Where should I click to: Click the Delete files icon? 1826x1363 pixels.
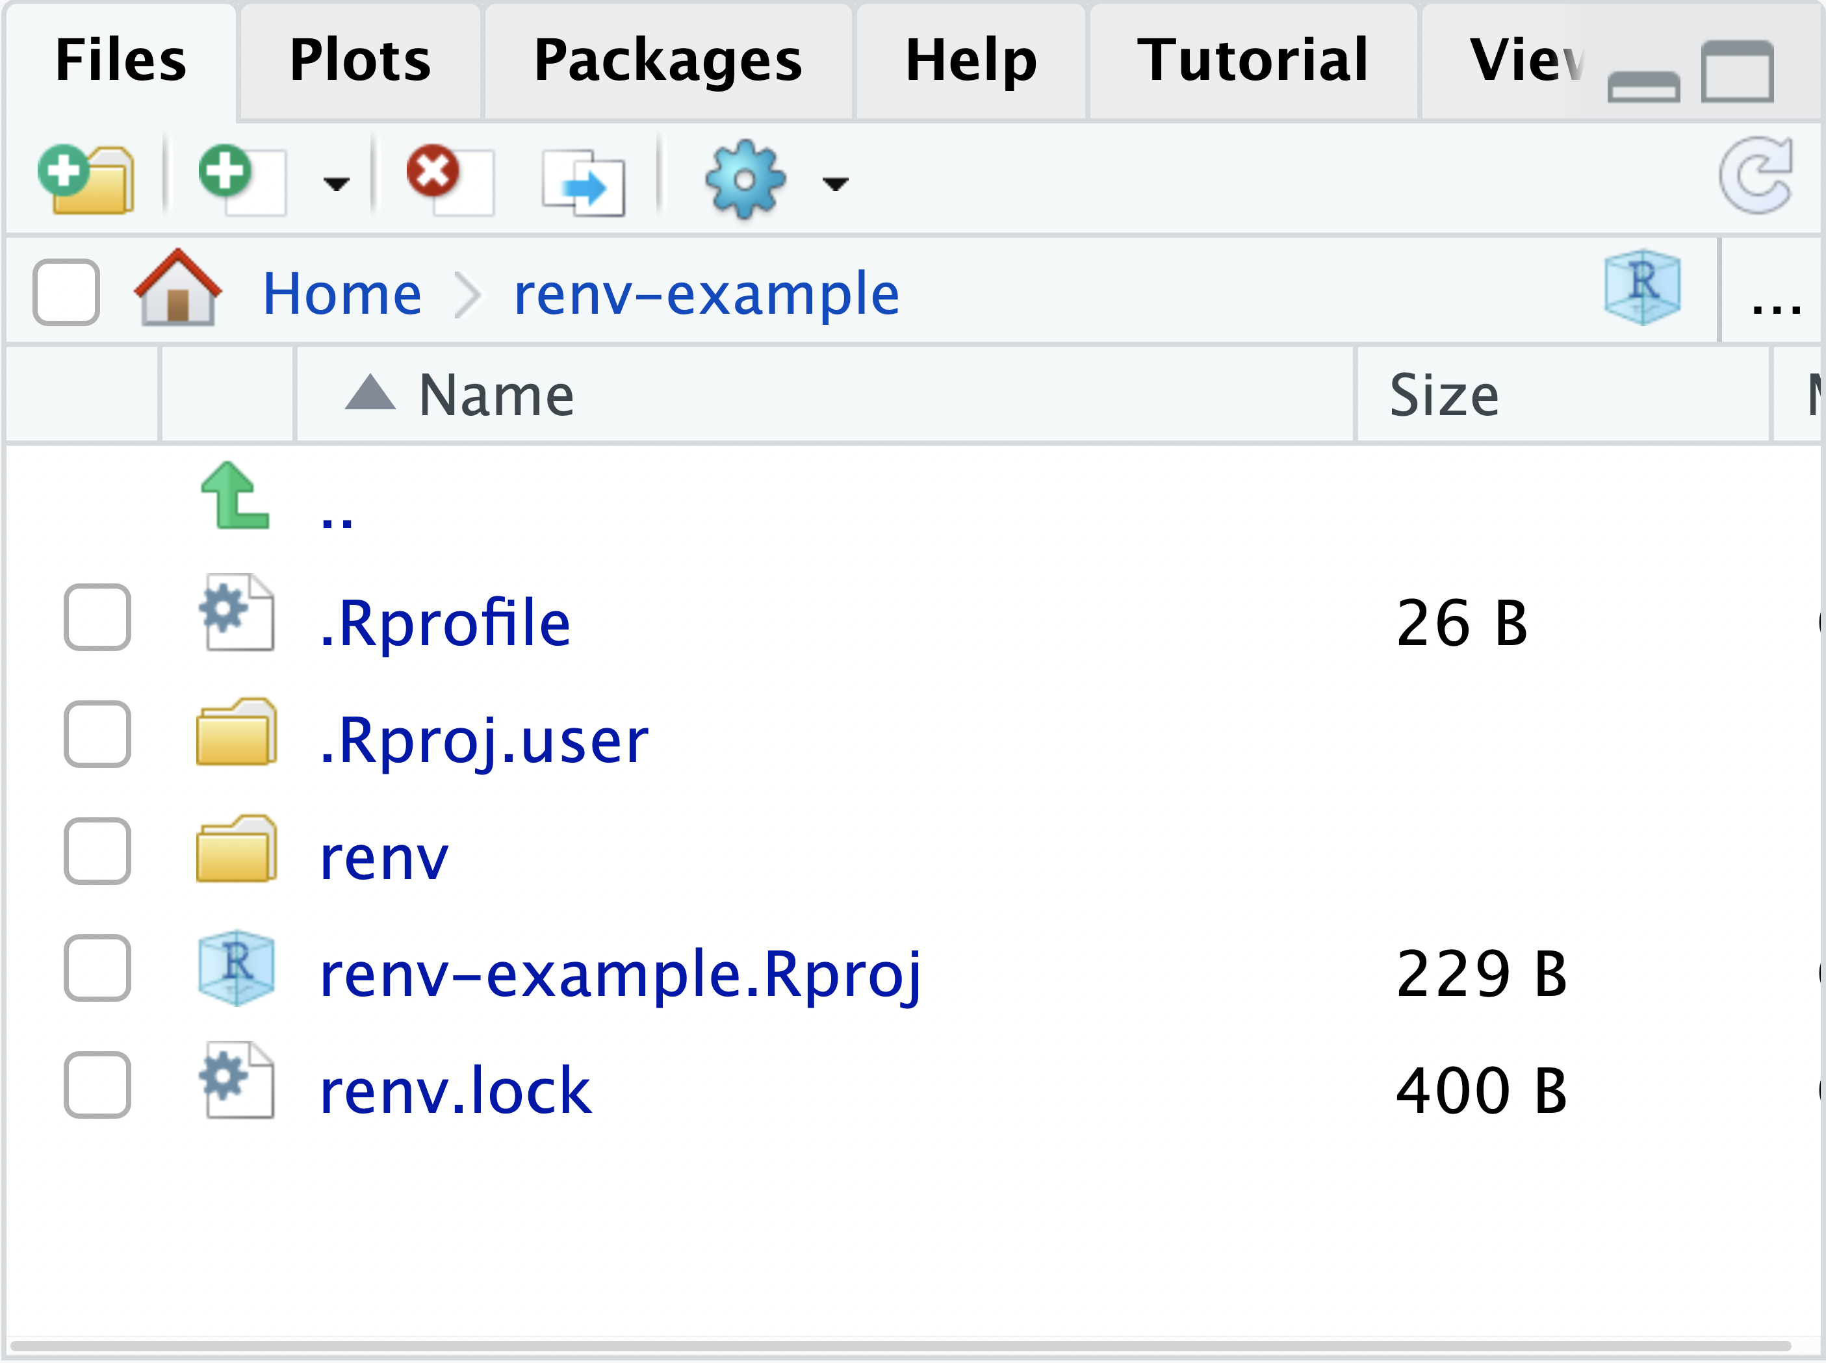tap(450, 180)
